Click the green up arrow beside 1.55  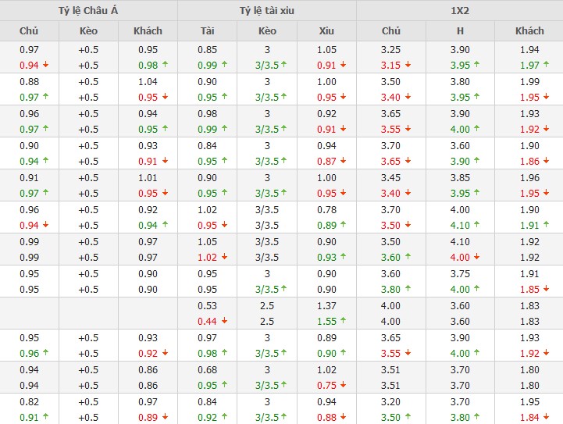click(343, 321)
